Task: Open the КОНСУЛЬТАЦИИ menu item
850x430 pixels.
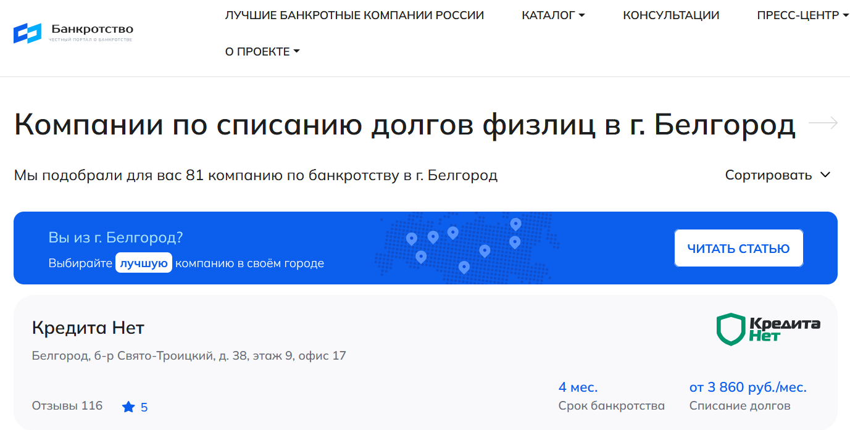Action: click(671, 15)
